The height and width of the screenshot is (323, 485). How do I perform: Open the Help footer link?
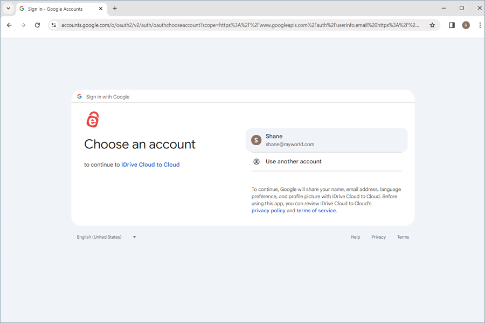[356, 237]
